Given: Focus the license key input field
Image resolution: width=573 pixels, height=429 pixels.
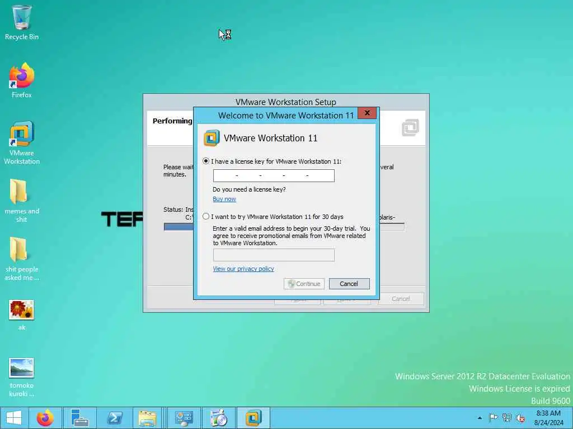Looking at the screenshot, I should pyautogui.click(x=274, y=175).
